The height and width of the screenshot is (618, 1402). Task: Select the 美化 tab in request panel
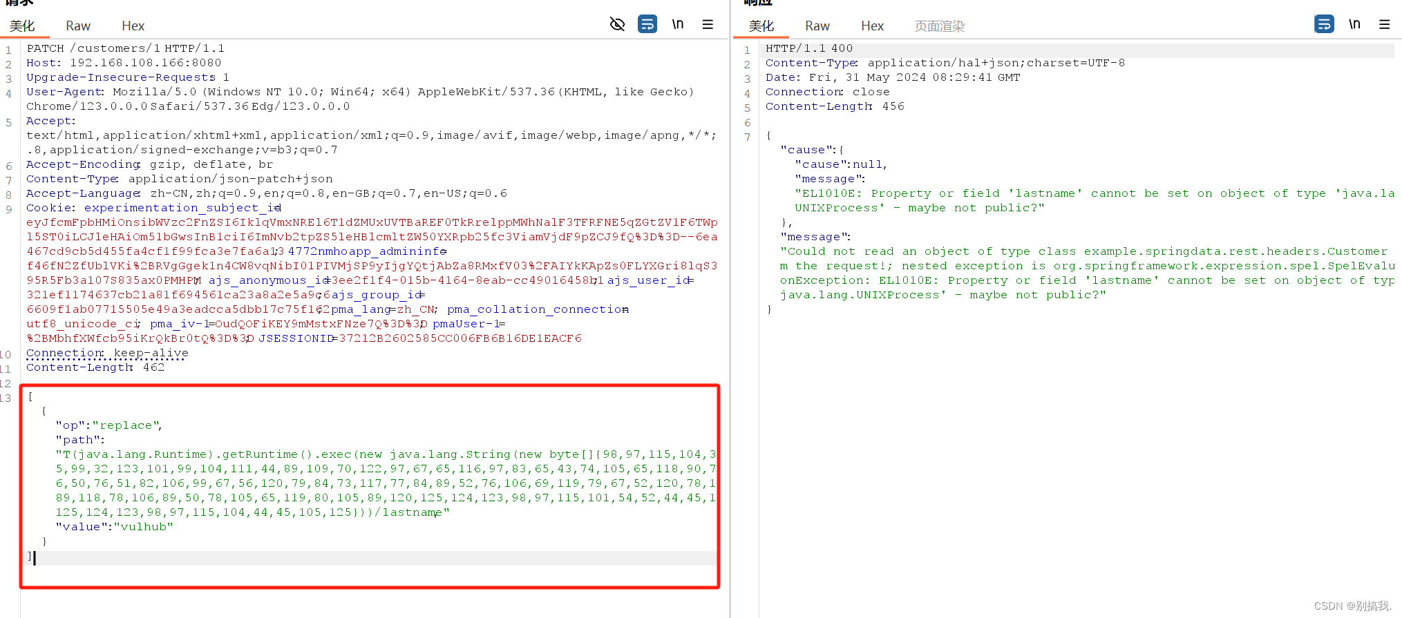(22, 26)
